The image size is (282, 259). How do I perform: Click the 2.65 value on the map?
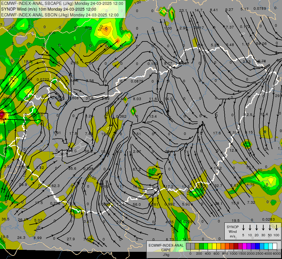tap(74, 63)
